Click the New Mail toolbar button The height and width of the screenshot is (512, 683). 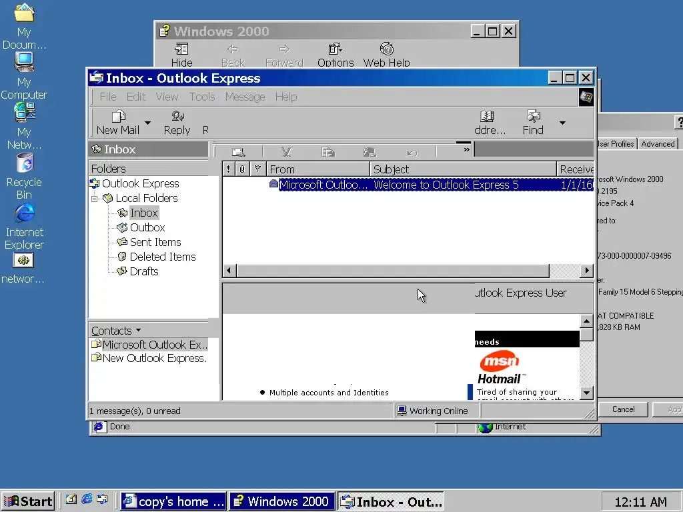click(118, 123)
